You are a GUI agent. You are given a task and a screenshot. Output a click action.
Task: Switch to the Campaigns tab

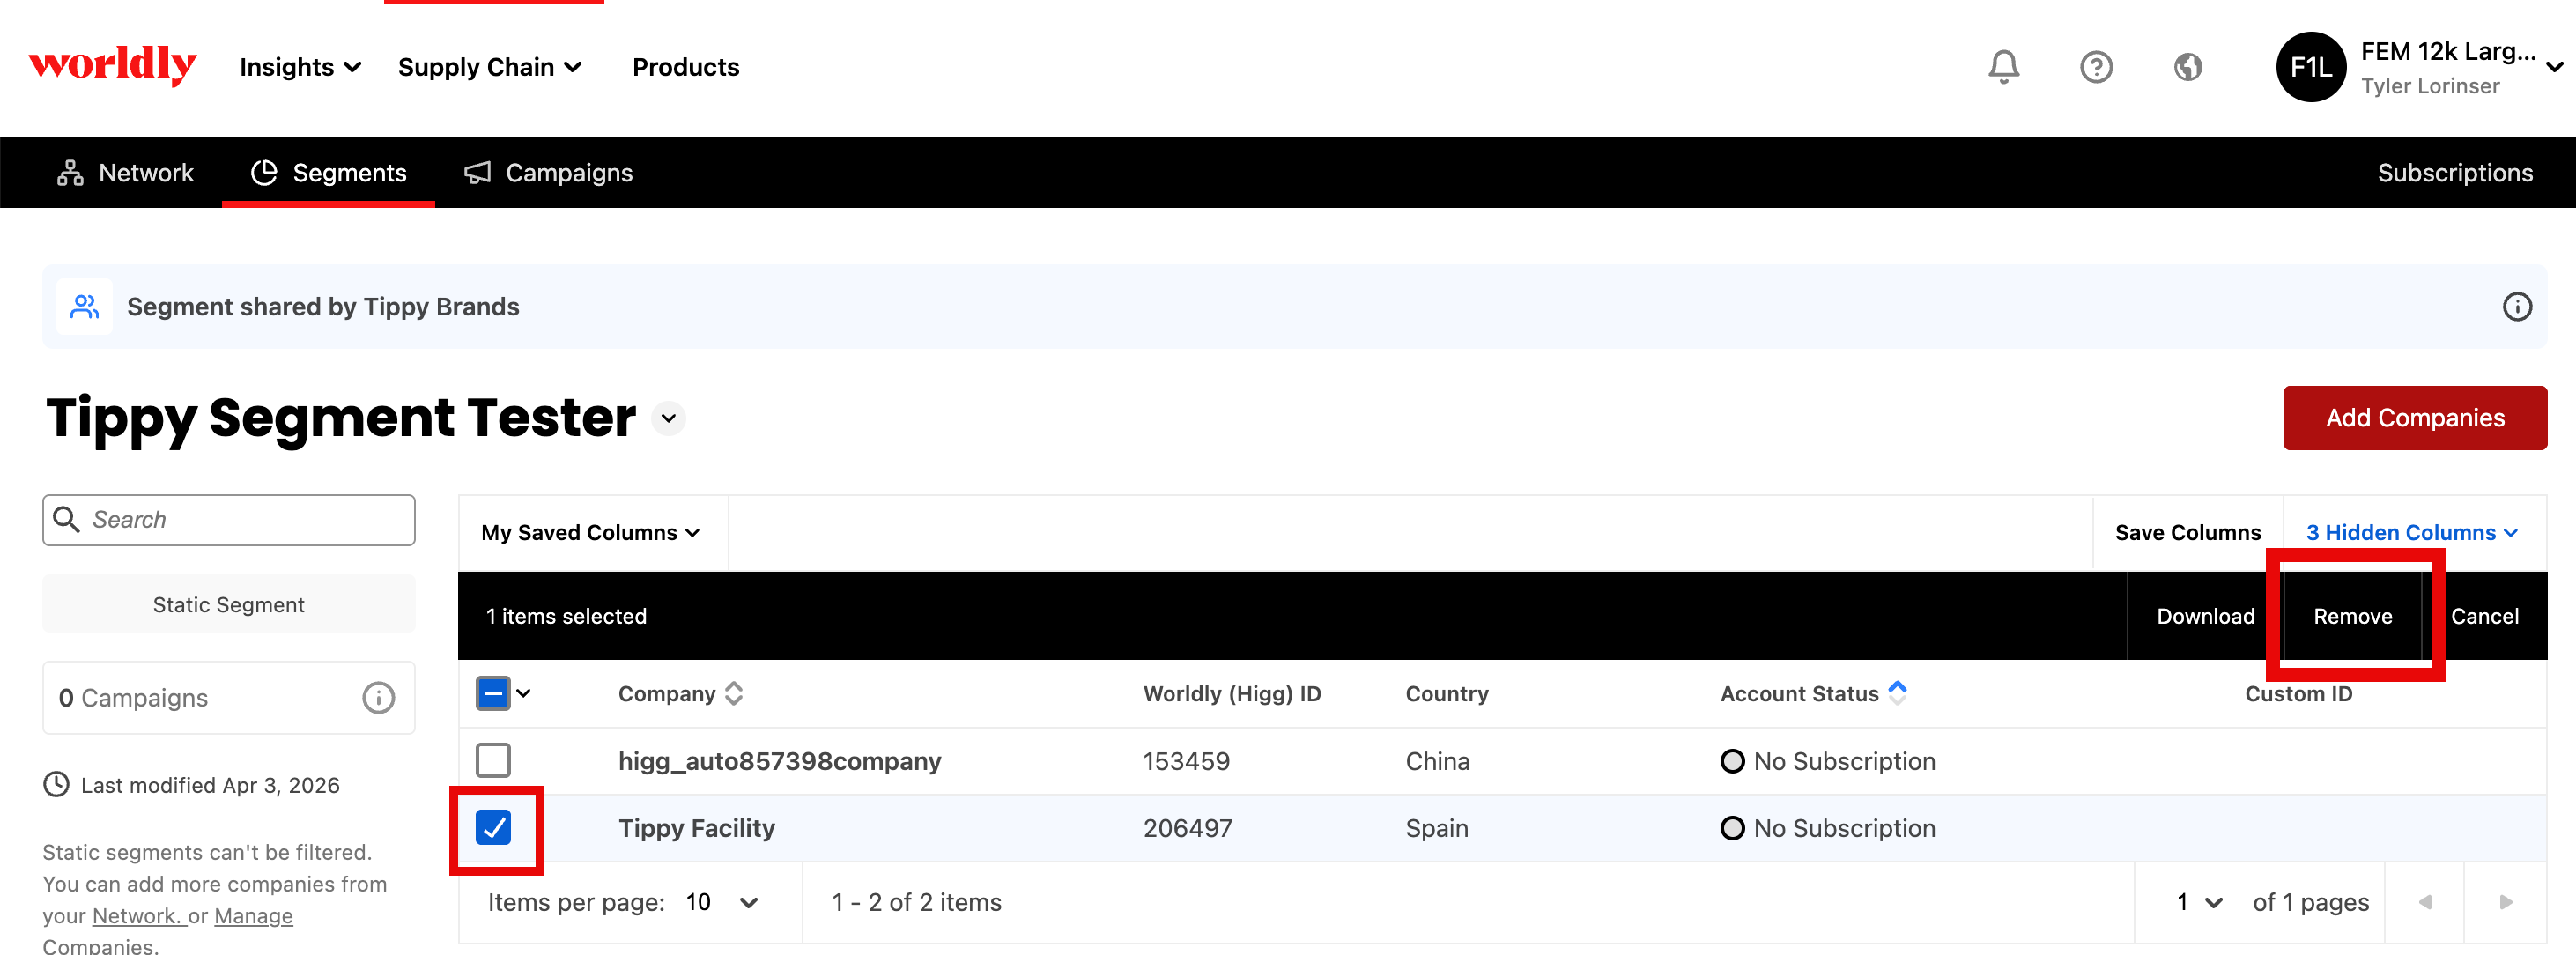tap(549, 173)
